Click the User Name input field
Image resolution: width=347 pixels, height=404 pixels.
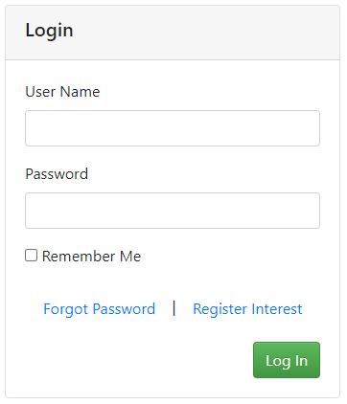pyautogui.click(x=173, y=128)
